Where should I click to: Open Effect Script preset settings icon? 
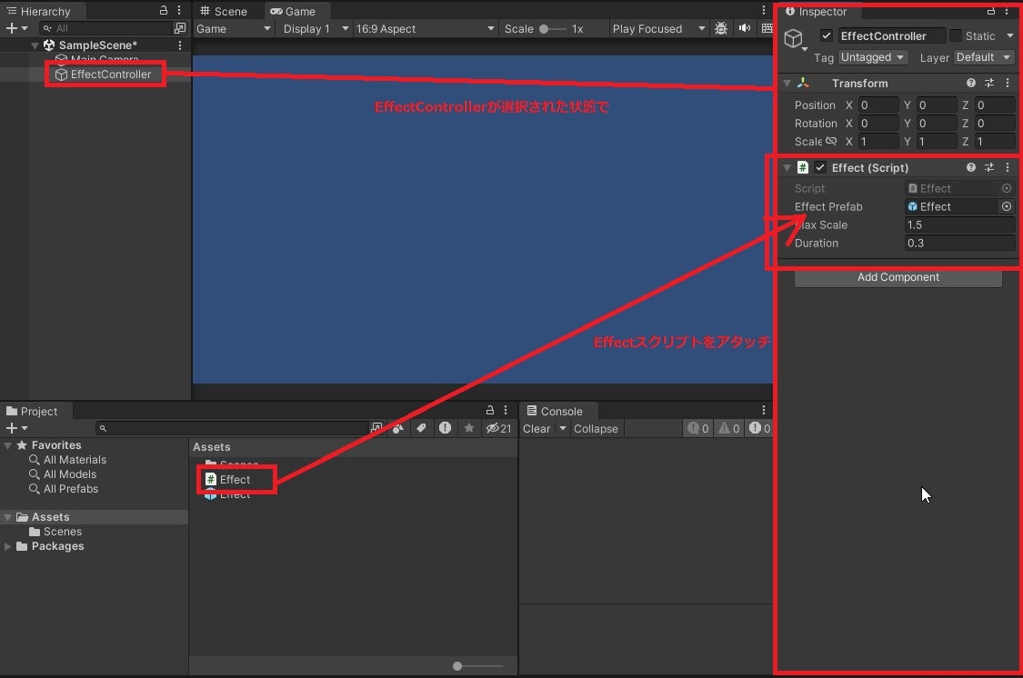pyautogui.click(x=989, y=167)
